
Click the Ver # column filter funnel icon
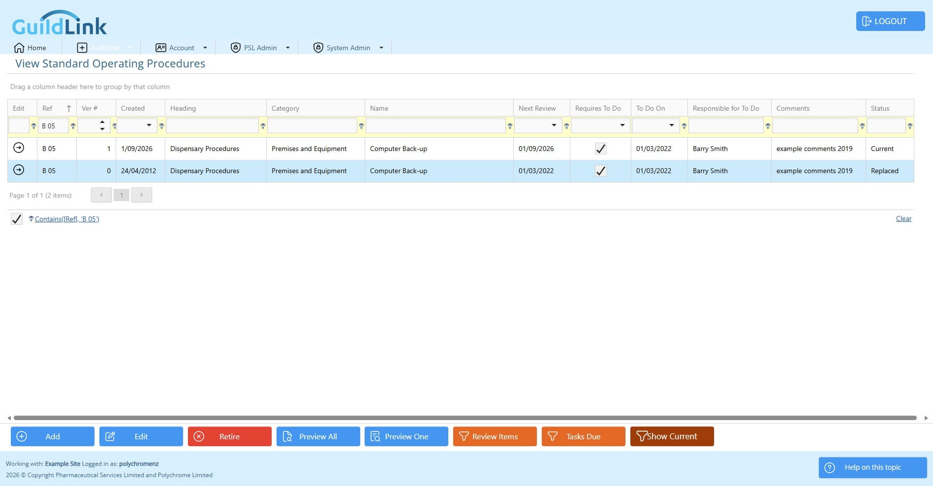(114, 126)
